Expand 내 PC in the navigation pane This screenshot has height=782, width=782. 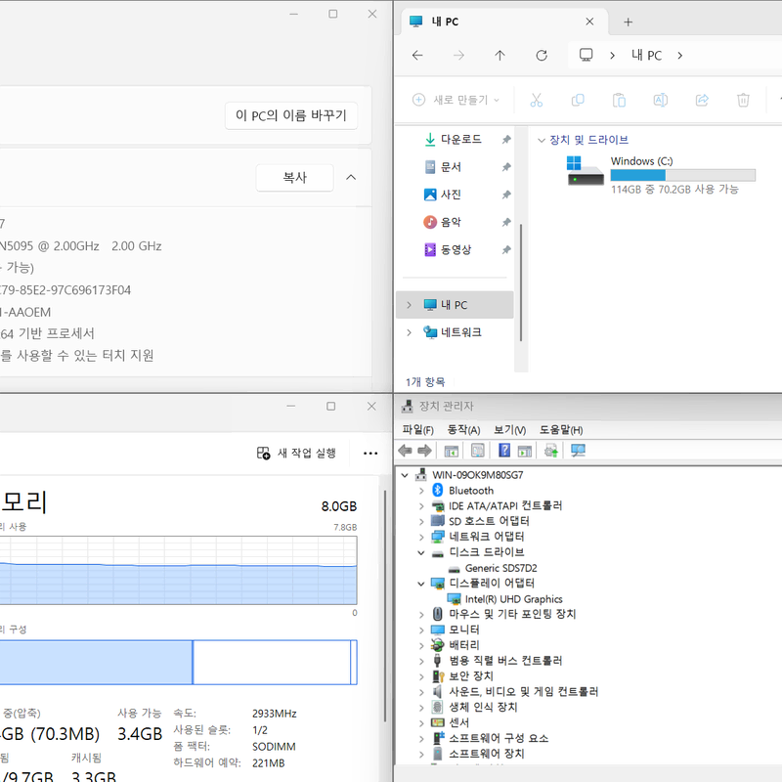[409, 305]
